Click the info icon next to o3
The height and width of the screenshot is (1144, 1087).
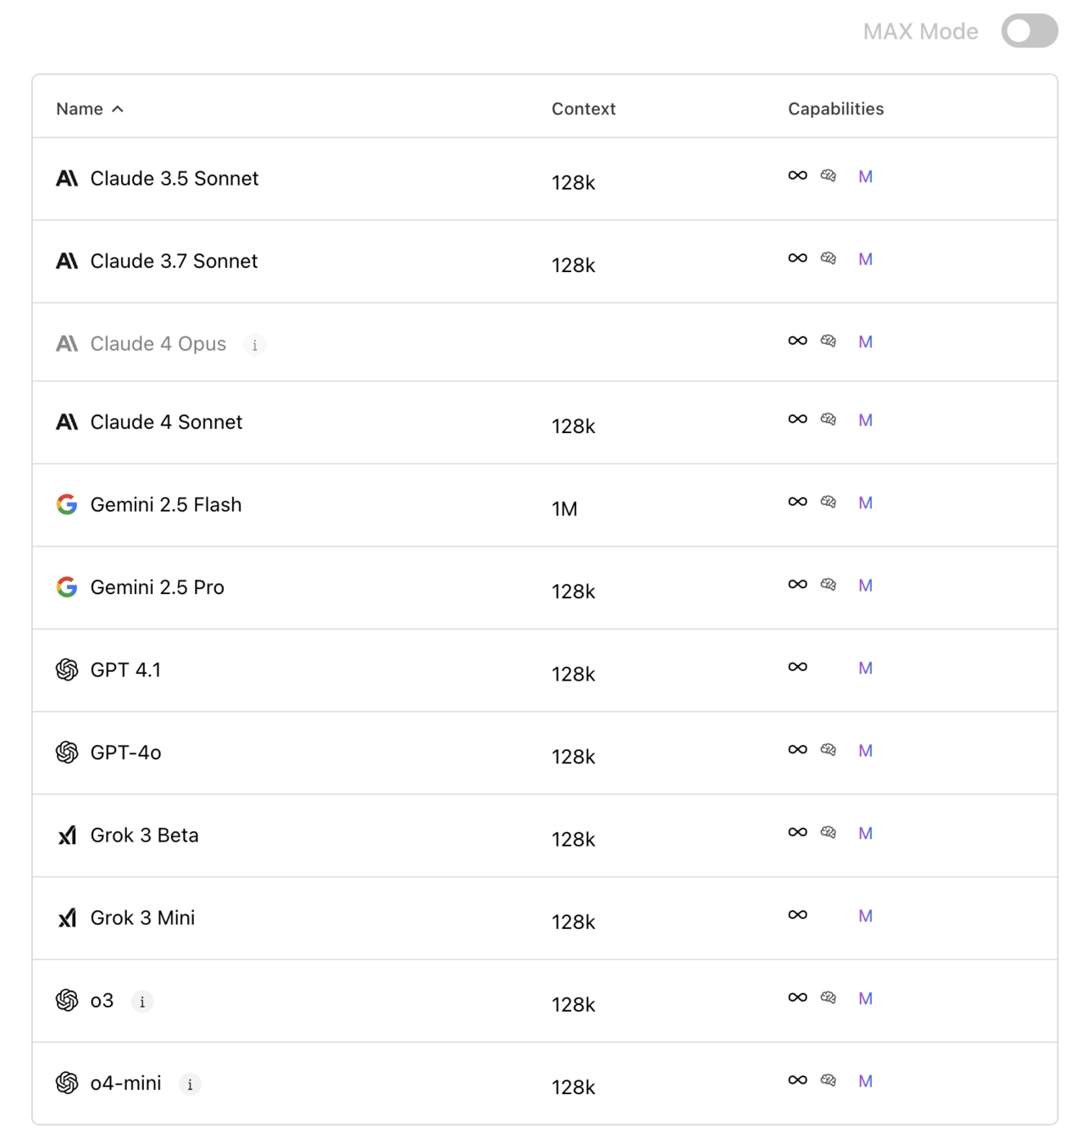[142, 1002]
